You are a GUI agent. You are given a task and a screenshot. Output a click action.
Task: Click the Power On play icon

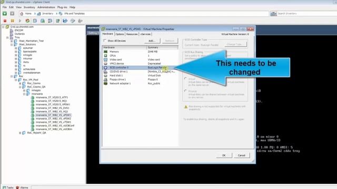pos(20,21)
